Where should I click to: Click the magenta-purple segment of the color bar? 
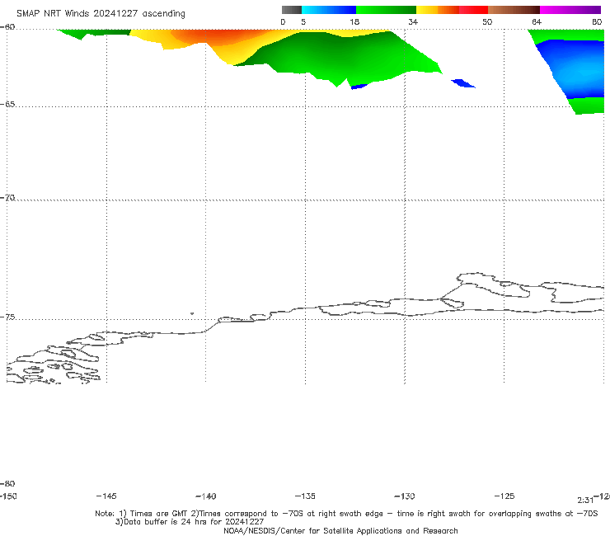coord(570,10)
